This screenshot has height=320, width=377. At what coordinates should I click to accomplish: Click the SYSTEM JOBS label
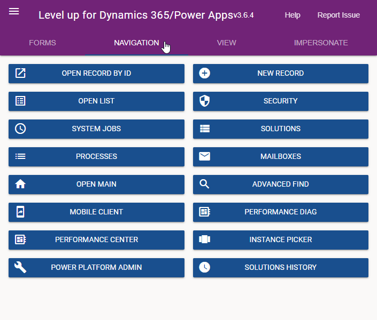coord(96,129)
